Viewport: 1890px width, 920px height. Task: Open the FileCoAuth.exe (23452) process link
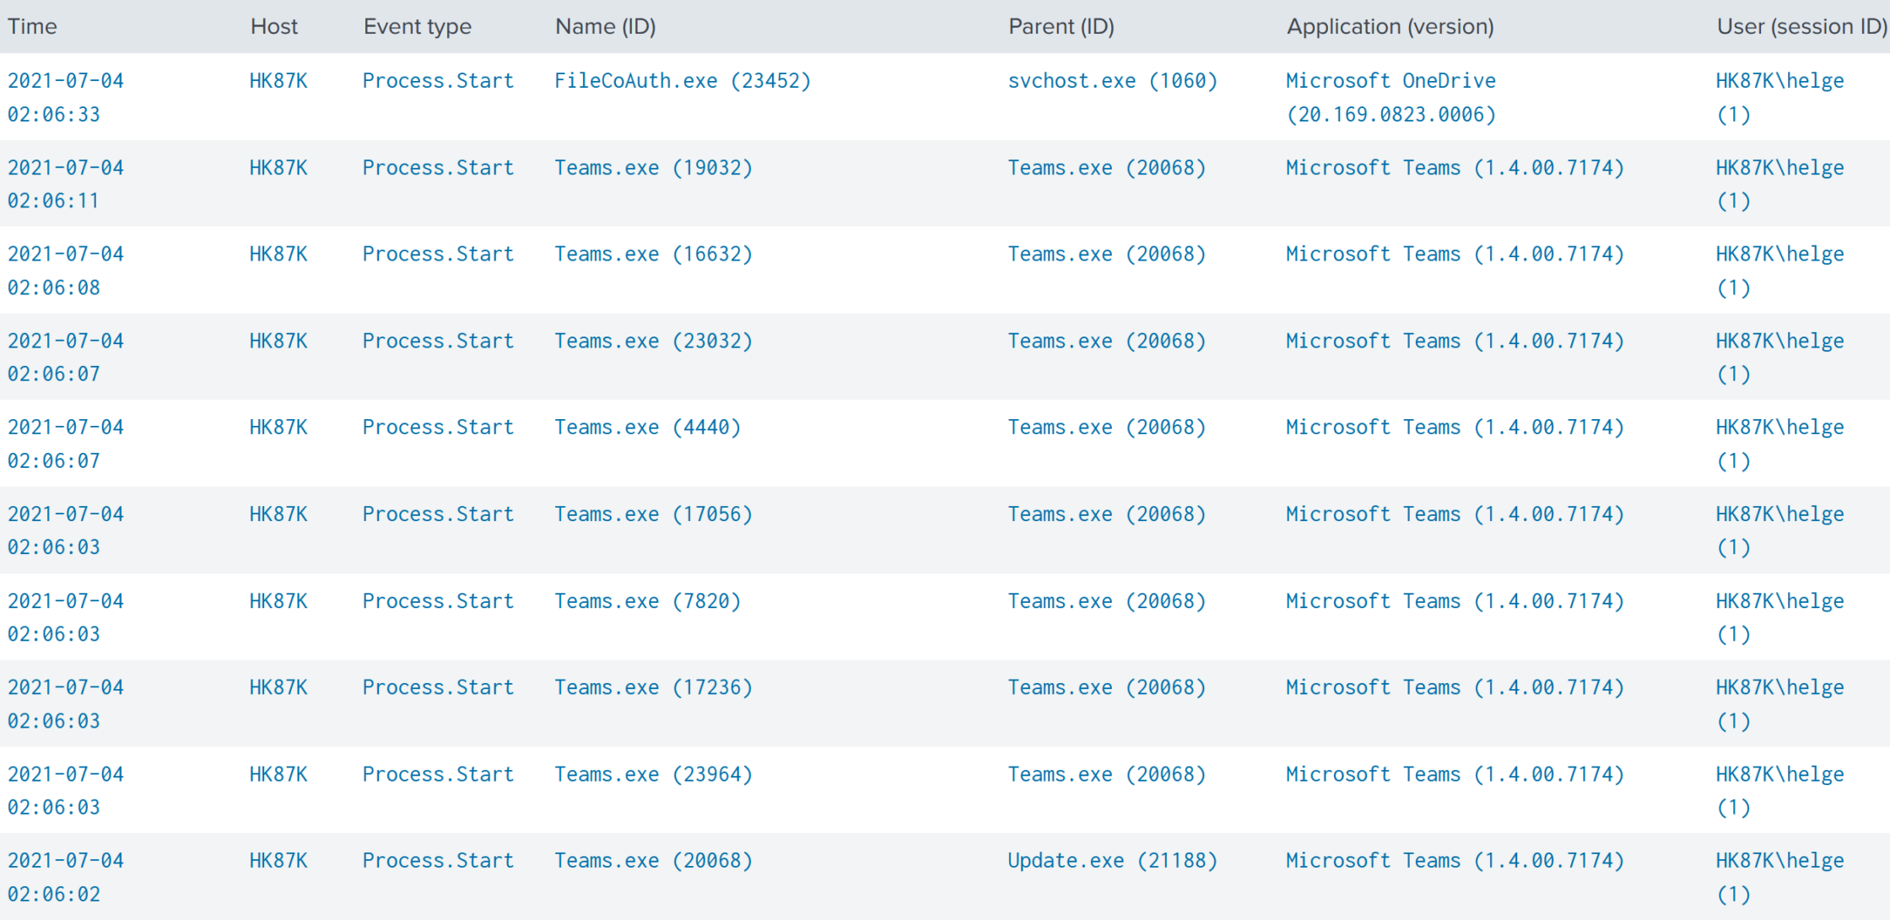(x=682, y=81)
